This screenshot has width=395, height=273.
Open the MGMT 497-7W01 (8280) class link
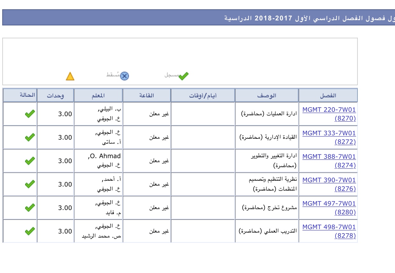[329, 208]
